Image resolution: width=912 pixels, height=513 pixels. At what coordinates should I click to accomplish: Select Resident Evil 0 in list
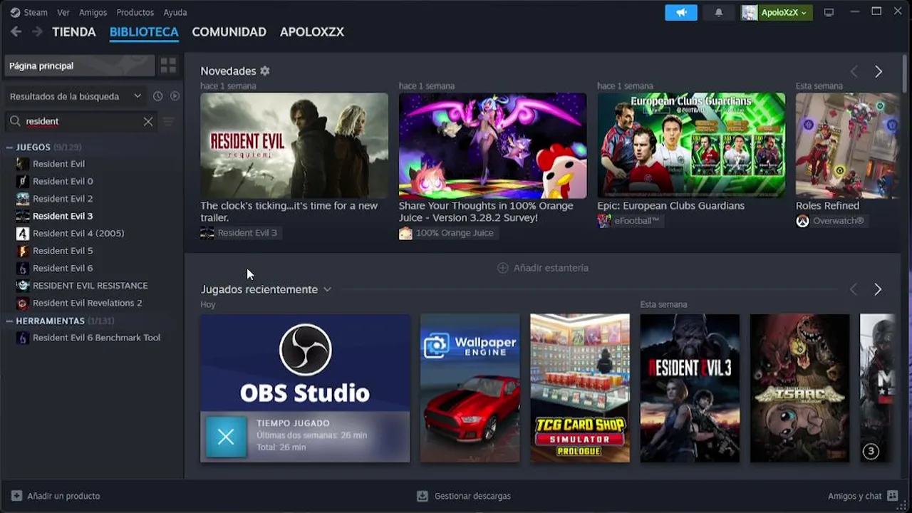click(63, 181)
